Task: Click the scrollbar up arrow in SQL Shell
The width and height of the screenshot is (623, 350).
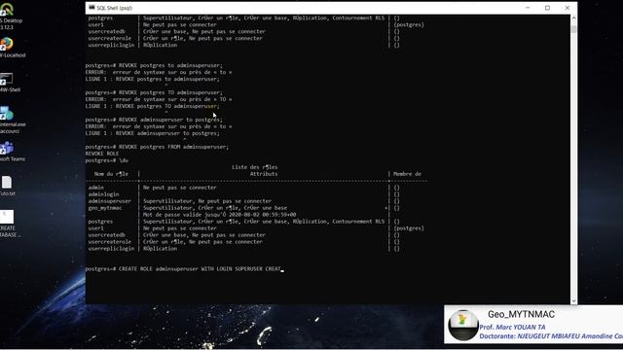Action: point(573,17)
